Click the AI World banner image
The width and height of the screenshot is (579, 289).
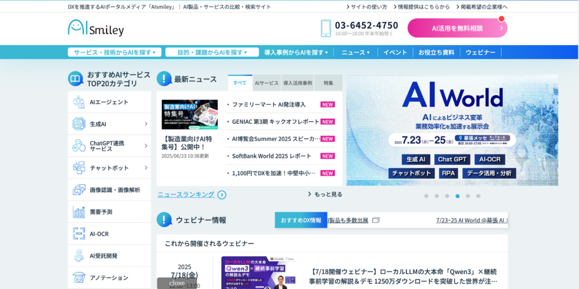[452, 130]
